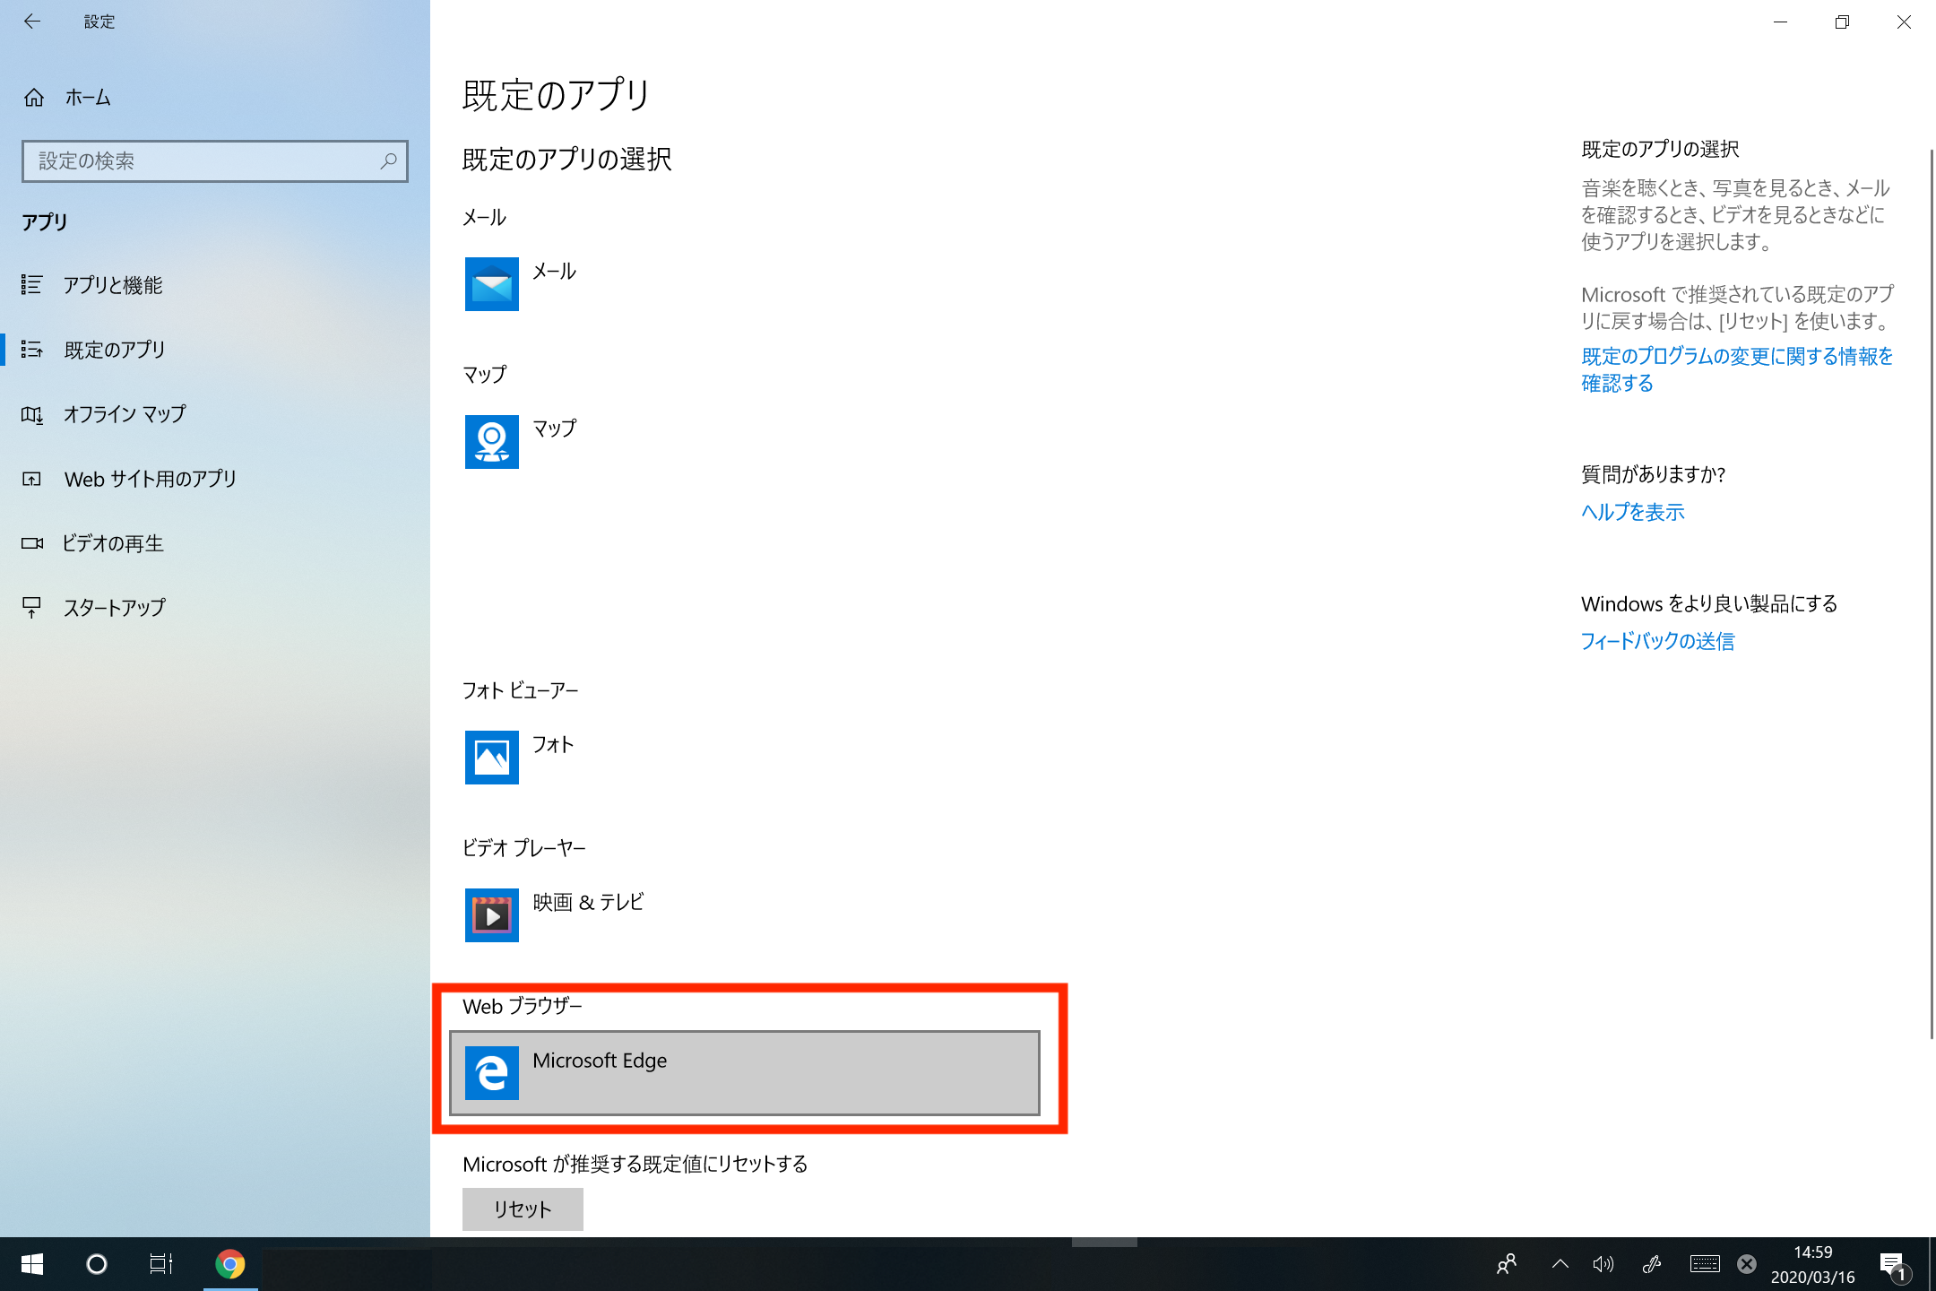Open the Show help link
The image size is (1936, 1291).
pyautogui.click(x=1632, y=512)
